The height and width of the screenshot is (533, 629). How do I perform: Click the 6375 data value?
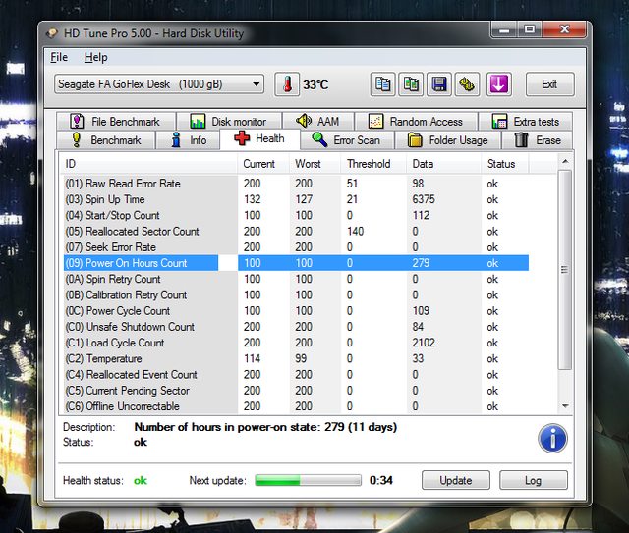[424, 199]
